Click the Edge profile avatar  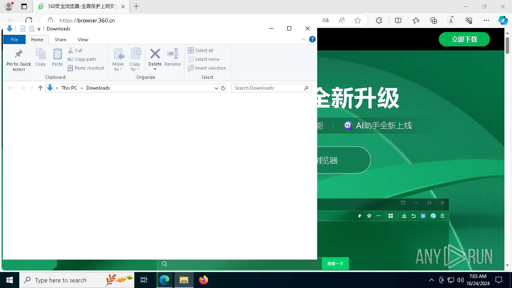pos(9,6)
